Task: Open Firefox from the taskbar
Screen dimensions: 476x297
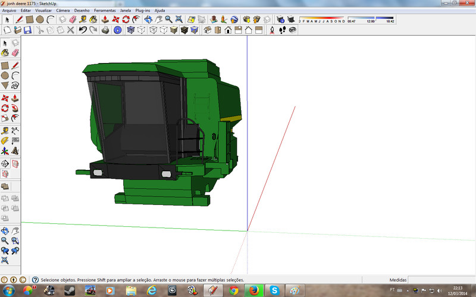Action: [x=254, y=290]
